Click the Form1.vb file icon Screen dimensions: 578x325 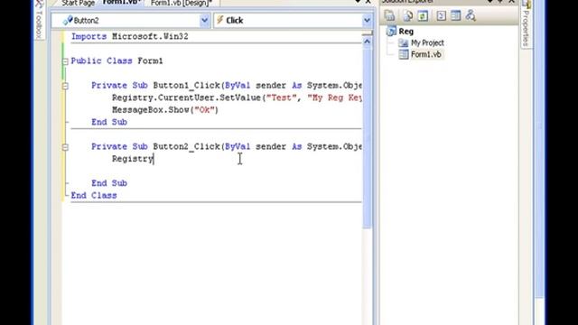(404, 54)
